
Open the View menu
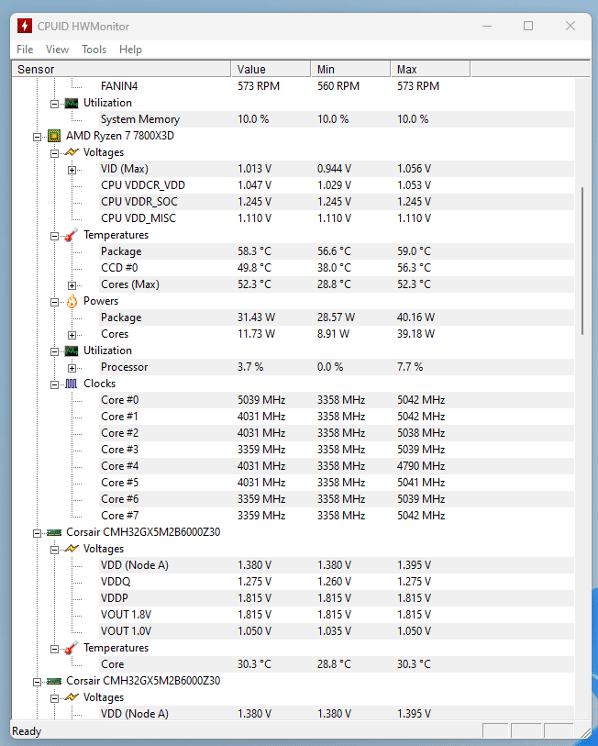tap(57, 50)
